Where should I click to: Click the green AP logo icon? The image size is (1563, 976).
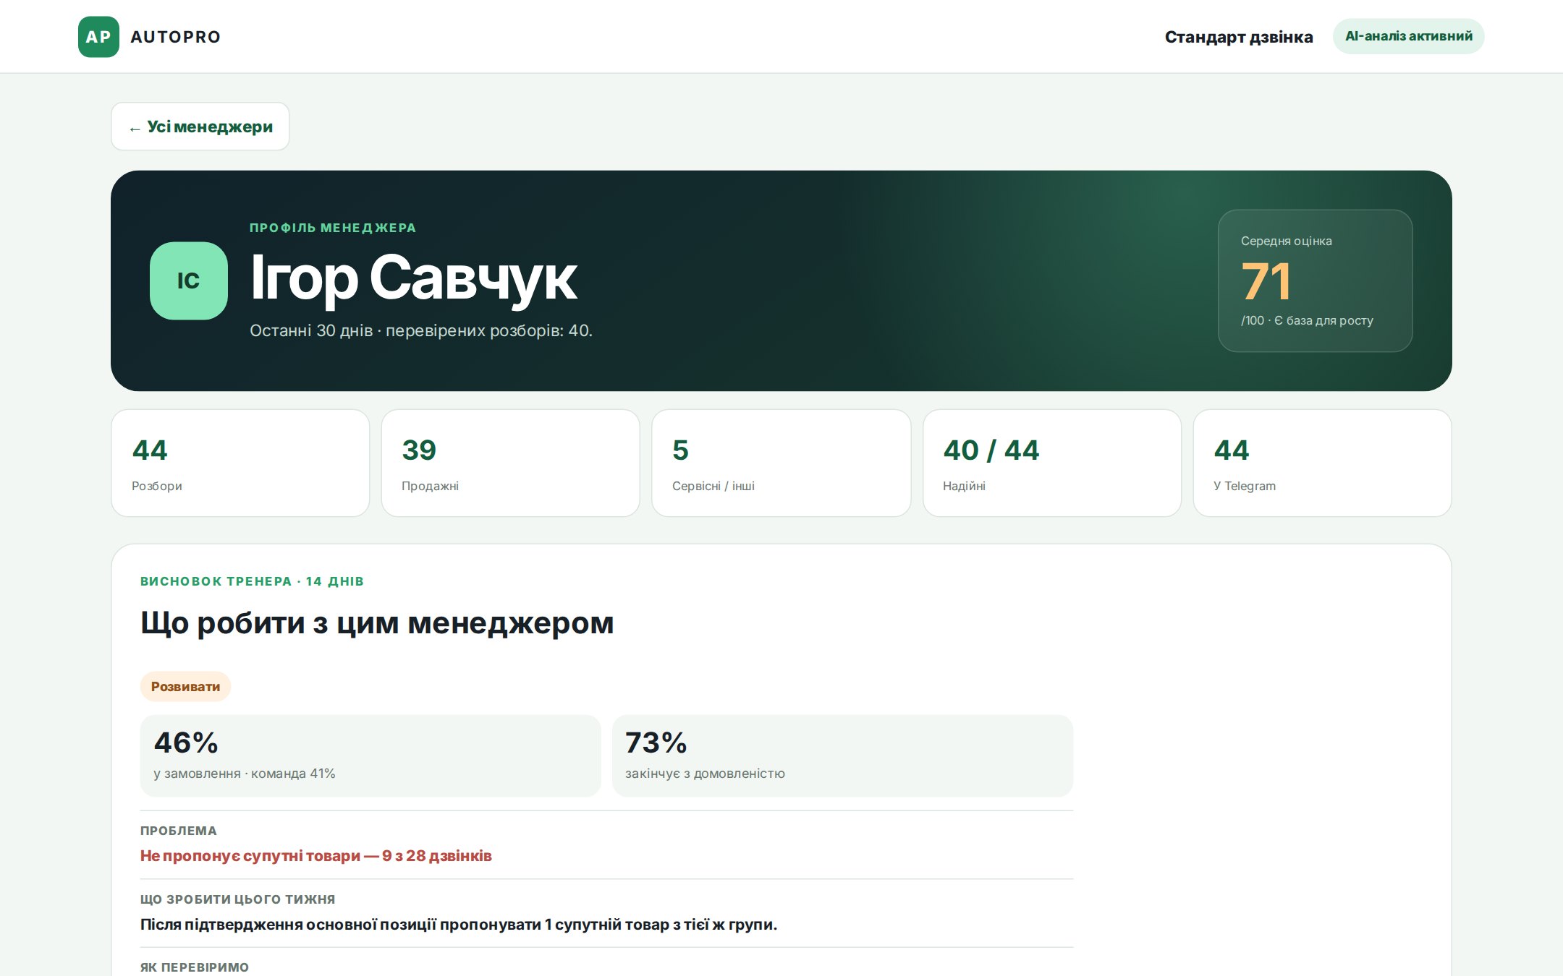tap(98, 37)
